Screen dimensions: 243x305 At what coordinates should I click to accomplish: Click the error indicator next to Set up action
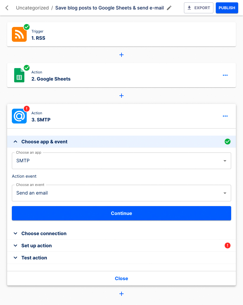(x=227, y=245)
